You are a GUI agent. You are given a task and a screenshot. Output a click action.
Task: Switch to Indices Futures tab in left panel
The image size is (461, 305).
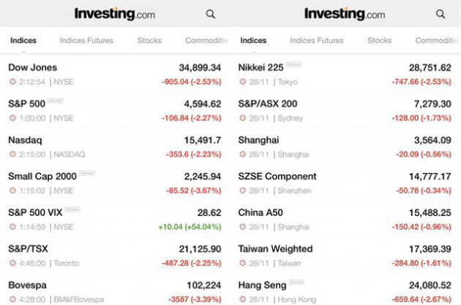87,40
